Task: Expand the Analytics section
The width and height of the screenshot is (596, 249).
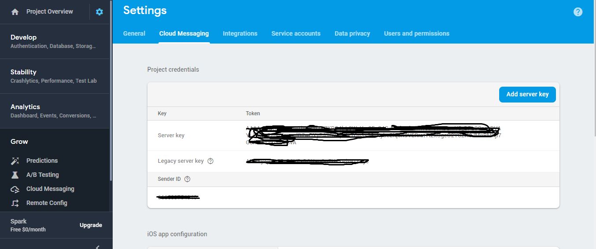Action: click(55, 111)
